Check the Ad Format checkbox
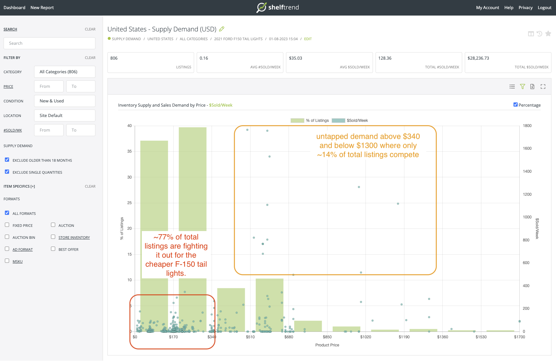Image resolution: width=556 pixels, height=361 pixels. [x=7, y=249]
